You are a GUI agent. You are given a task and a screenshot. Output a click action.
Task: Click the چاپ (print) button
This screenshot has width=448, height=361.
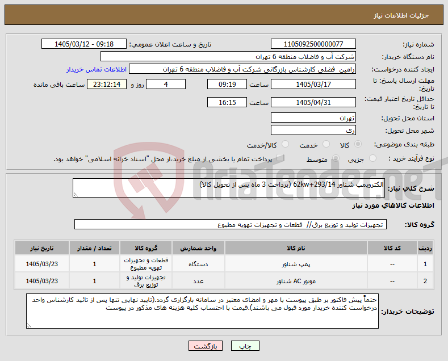[x=245, y=346]
